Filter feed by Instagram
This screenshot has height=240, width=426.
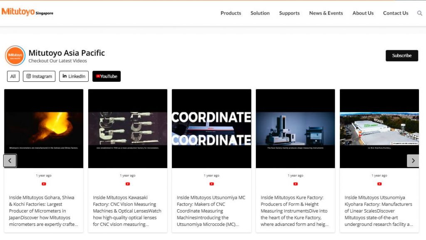(39, 76)
